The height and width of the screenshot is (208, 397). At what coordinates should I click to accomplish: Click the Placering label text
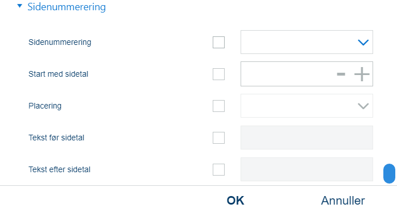point(45,106)
